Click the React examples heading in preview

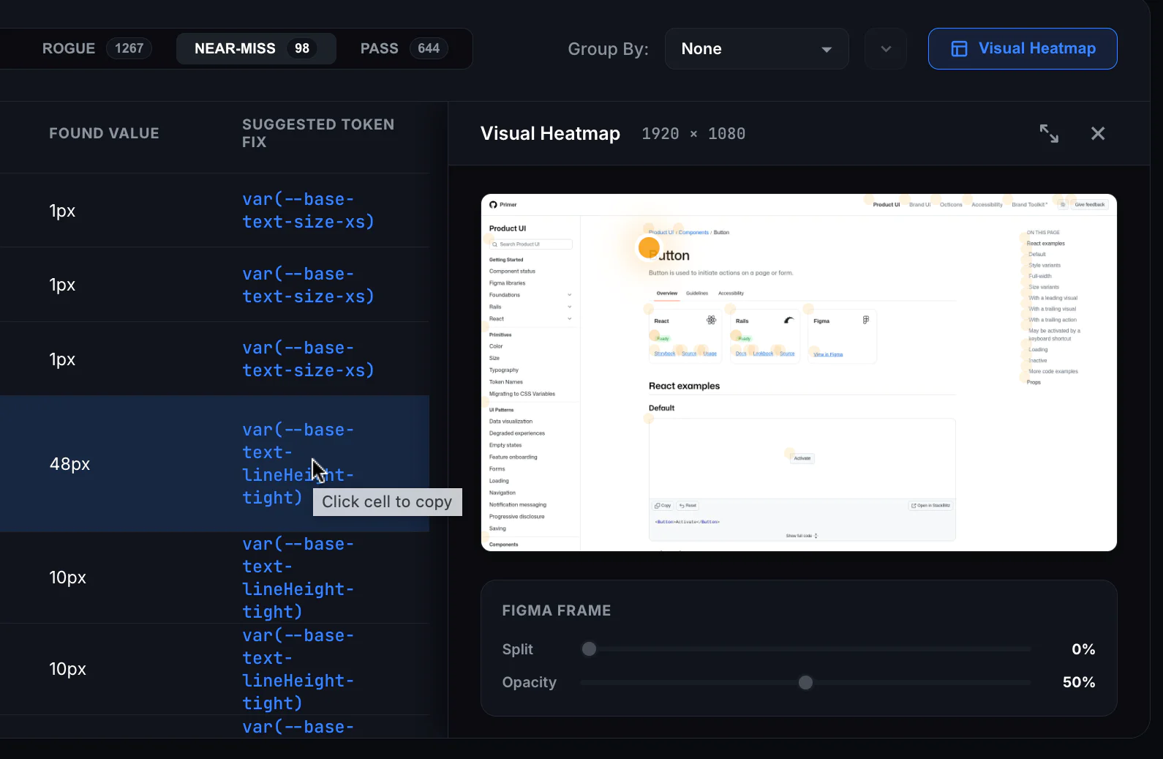tap(684, 386)
